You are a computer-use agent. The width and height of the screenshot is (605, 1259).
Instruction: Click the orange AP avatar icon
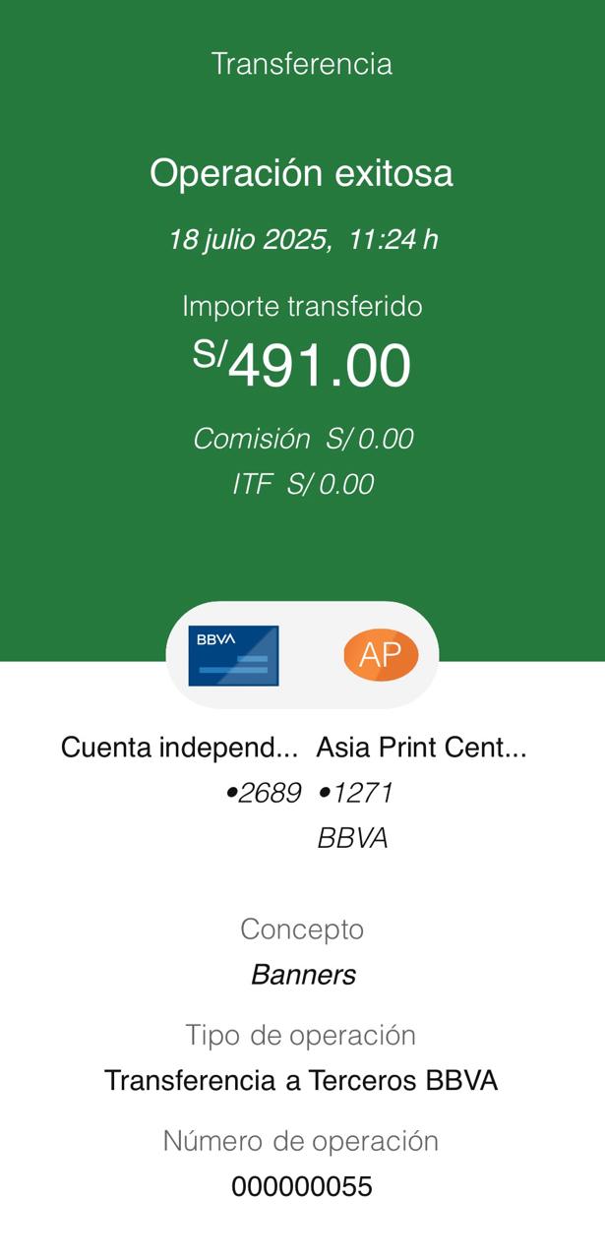(x=381, y=655)
